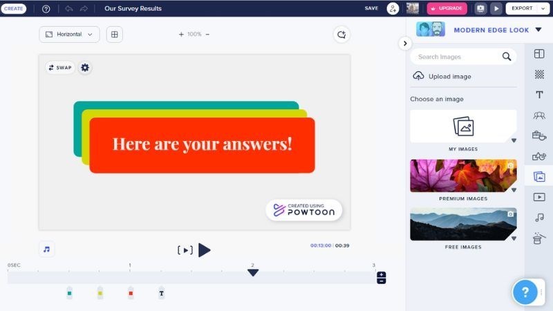Open the timeline music note button
The height and width of the screenshot is (311, 553).
point(46,249)
